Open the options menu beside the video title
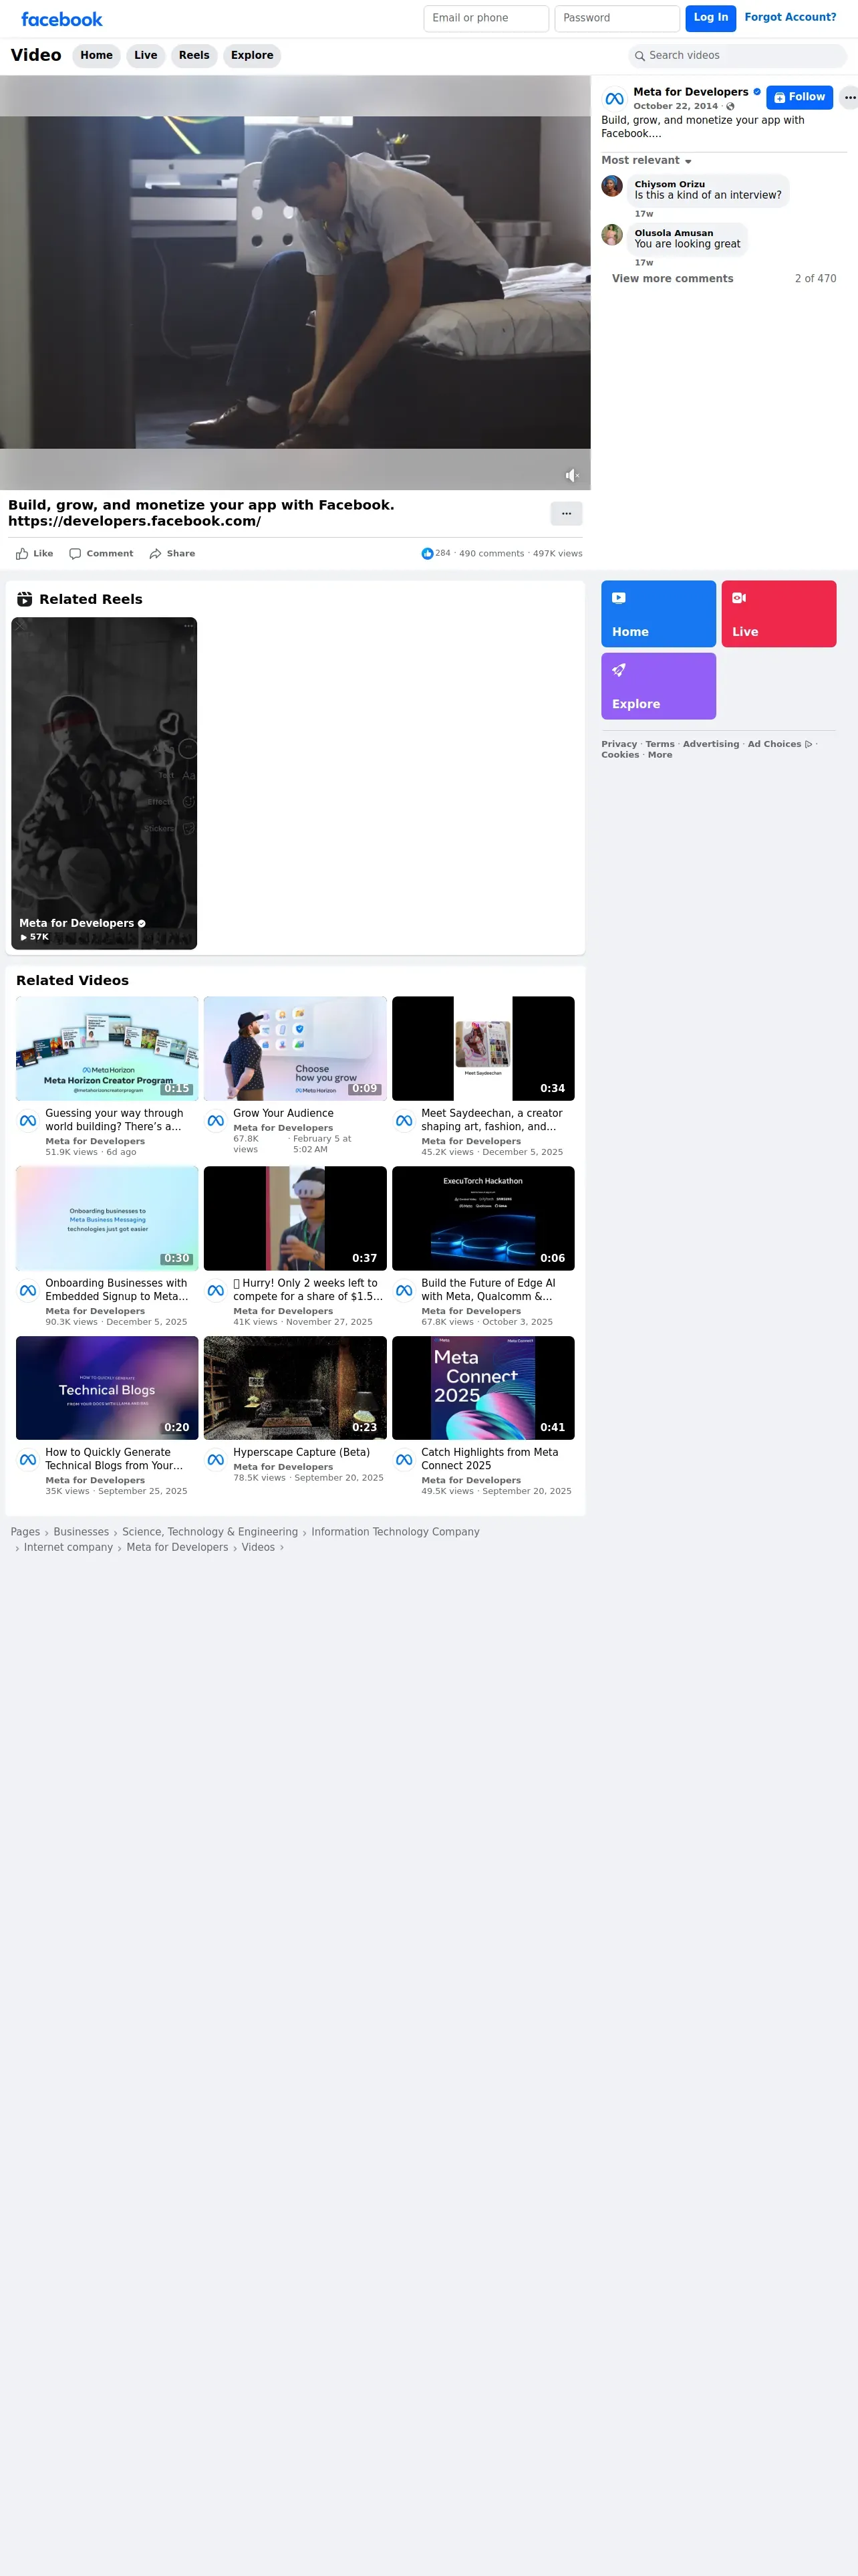This screenshot has width=858, height=2576. pos(567,514)
